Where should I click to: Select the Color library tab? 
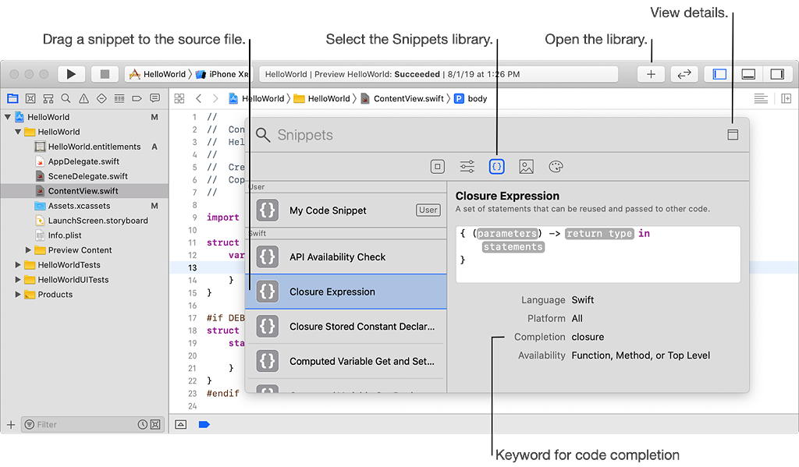tap(556, 167)
